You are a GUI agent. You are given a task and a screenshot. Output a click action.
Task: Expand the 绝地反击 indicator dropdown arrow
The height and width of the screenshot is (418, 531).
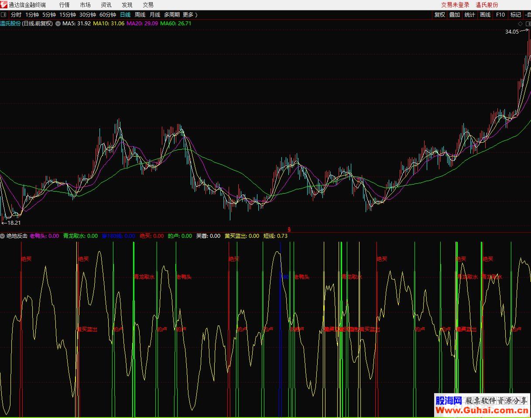(x=3, y=236)
